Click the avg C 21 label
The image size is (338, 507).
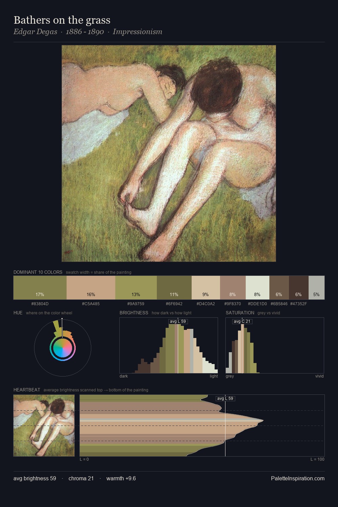(x=242, y=321)
